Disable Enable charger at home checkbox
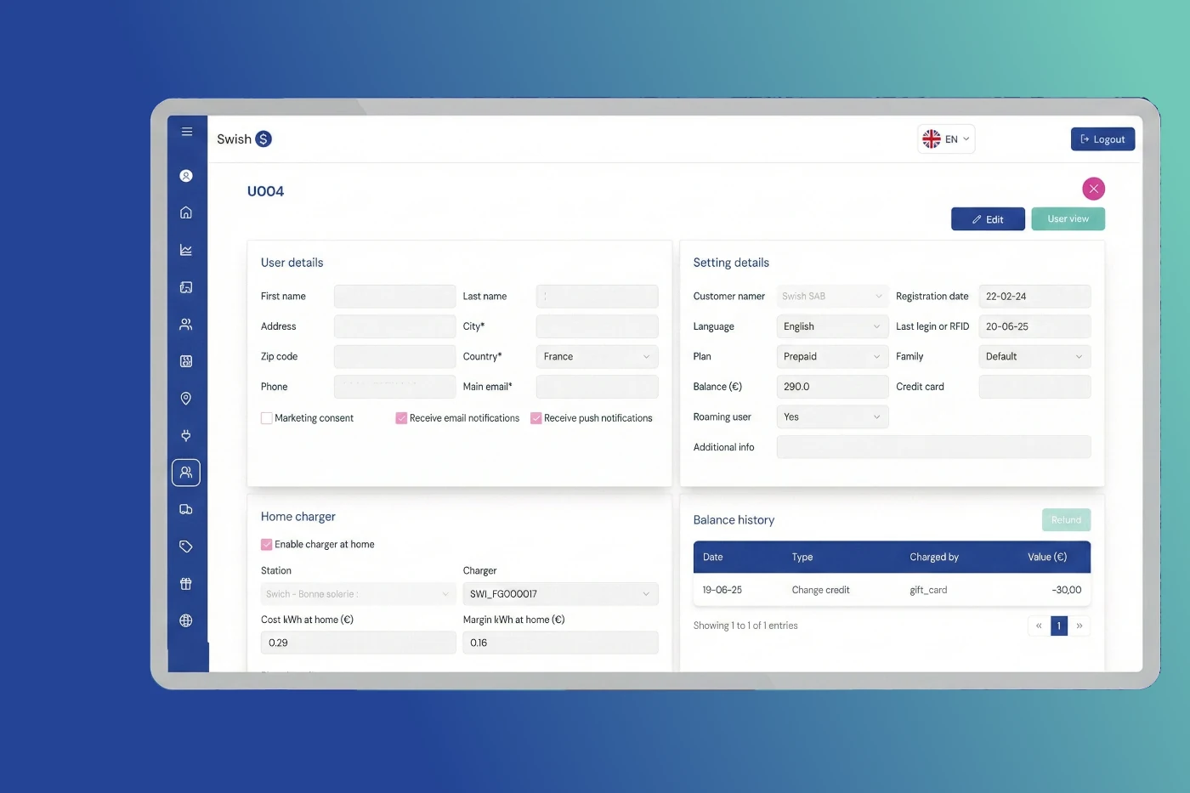 pyautogui.click(x=267, y=545)
